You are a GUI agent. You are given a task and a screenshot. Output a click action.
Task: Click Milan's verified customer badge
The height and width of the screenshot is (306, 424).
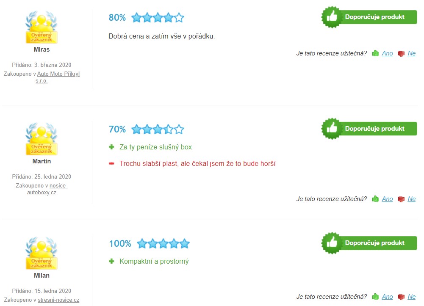click(x=42, y=254)
